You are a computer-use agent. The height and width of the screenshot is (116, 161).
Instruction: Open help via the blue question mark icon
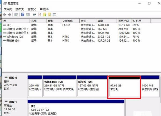[23, 15]
